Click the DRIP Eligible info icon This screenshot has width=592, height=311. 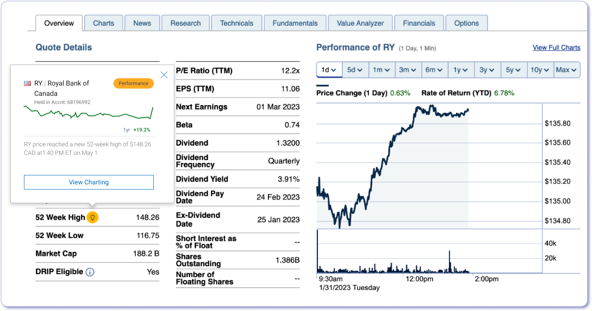(90, 272)
